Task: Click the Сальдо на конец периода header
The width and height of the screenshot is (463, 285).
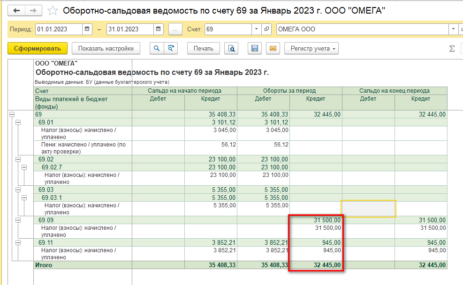Action: click(395, 91)
